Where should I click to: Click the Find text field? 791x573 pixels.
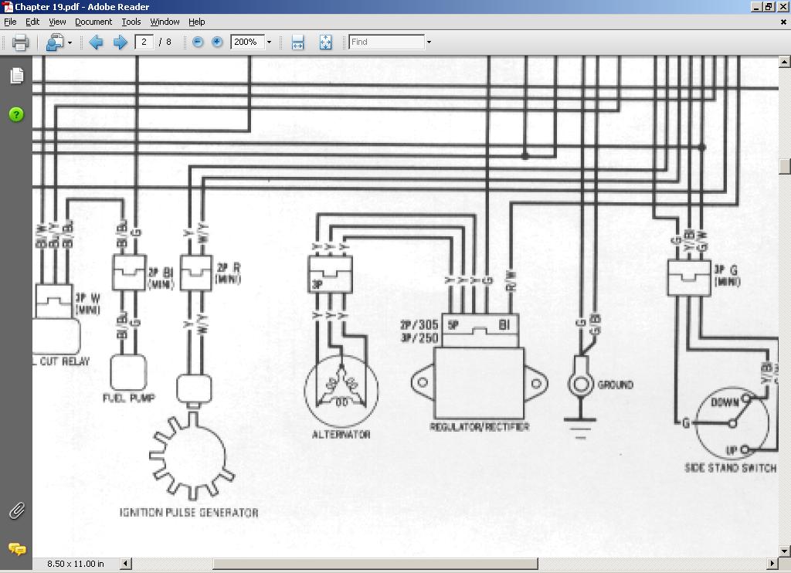pos(386,42)
